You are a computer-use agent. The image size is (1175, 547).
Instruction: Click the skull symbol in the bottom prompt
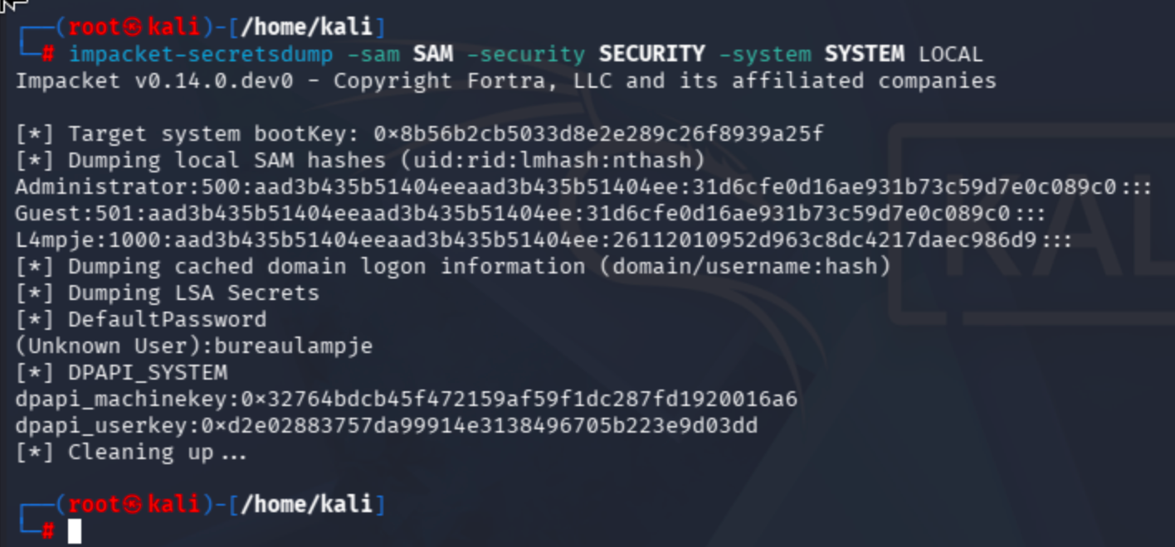(133, 505)
